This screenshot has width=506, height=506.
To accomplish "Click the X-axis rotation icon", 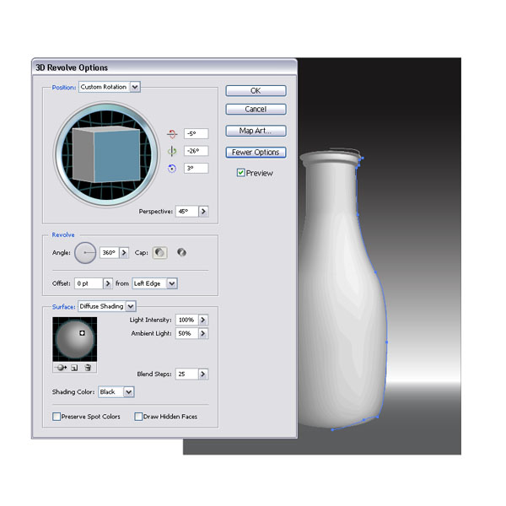I will coord(172,134).
